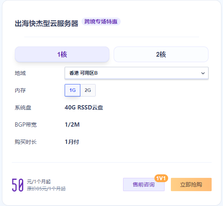
Task: Click the 1月付 purchase duration value
Action: (x=72, y=142)
